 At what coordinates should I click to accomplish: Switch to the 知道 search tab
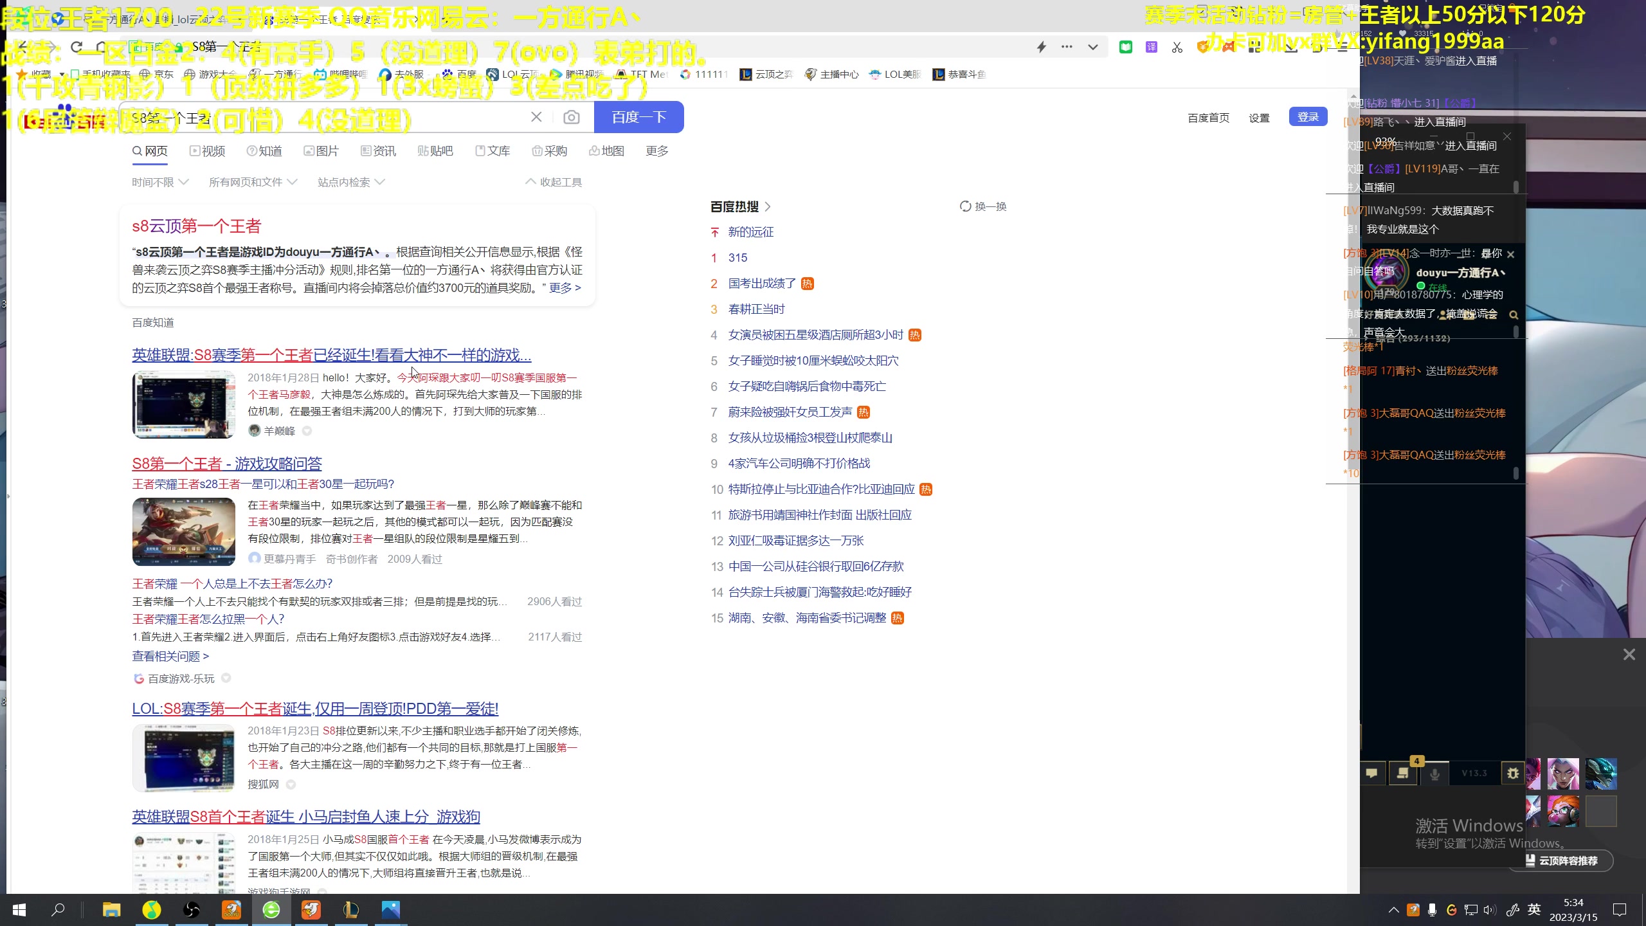click(x=264, y=151)
